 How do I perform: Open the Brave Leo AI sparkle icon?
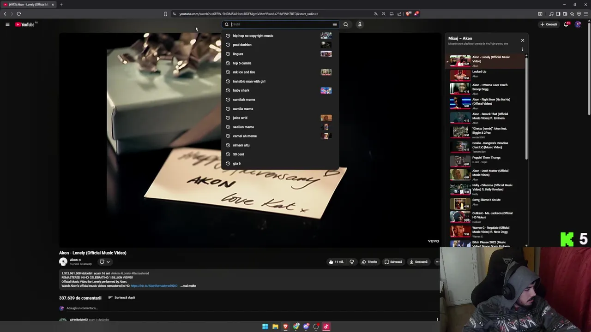[x=572, y=14]
